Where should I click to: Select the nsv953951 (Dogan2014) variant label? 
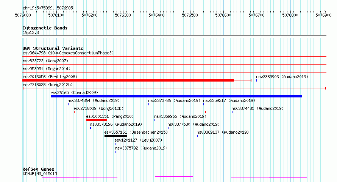pyautogui.click(x=47, y=69)
